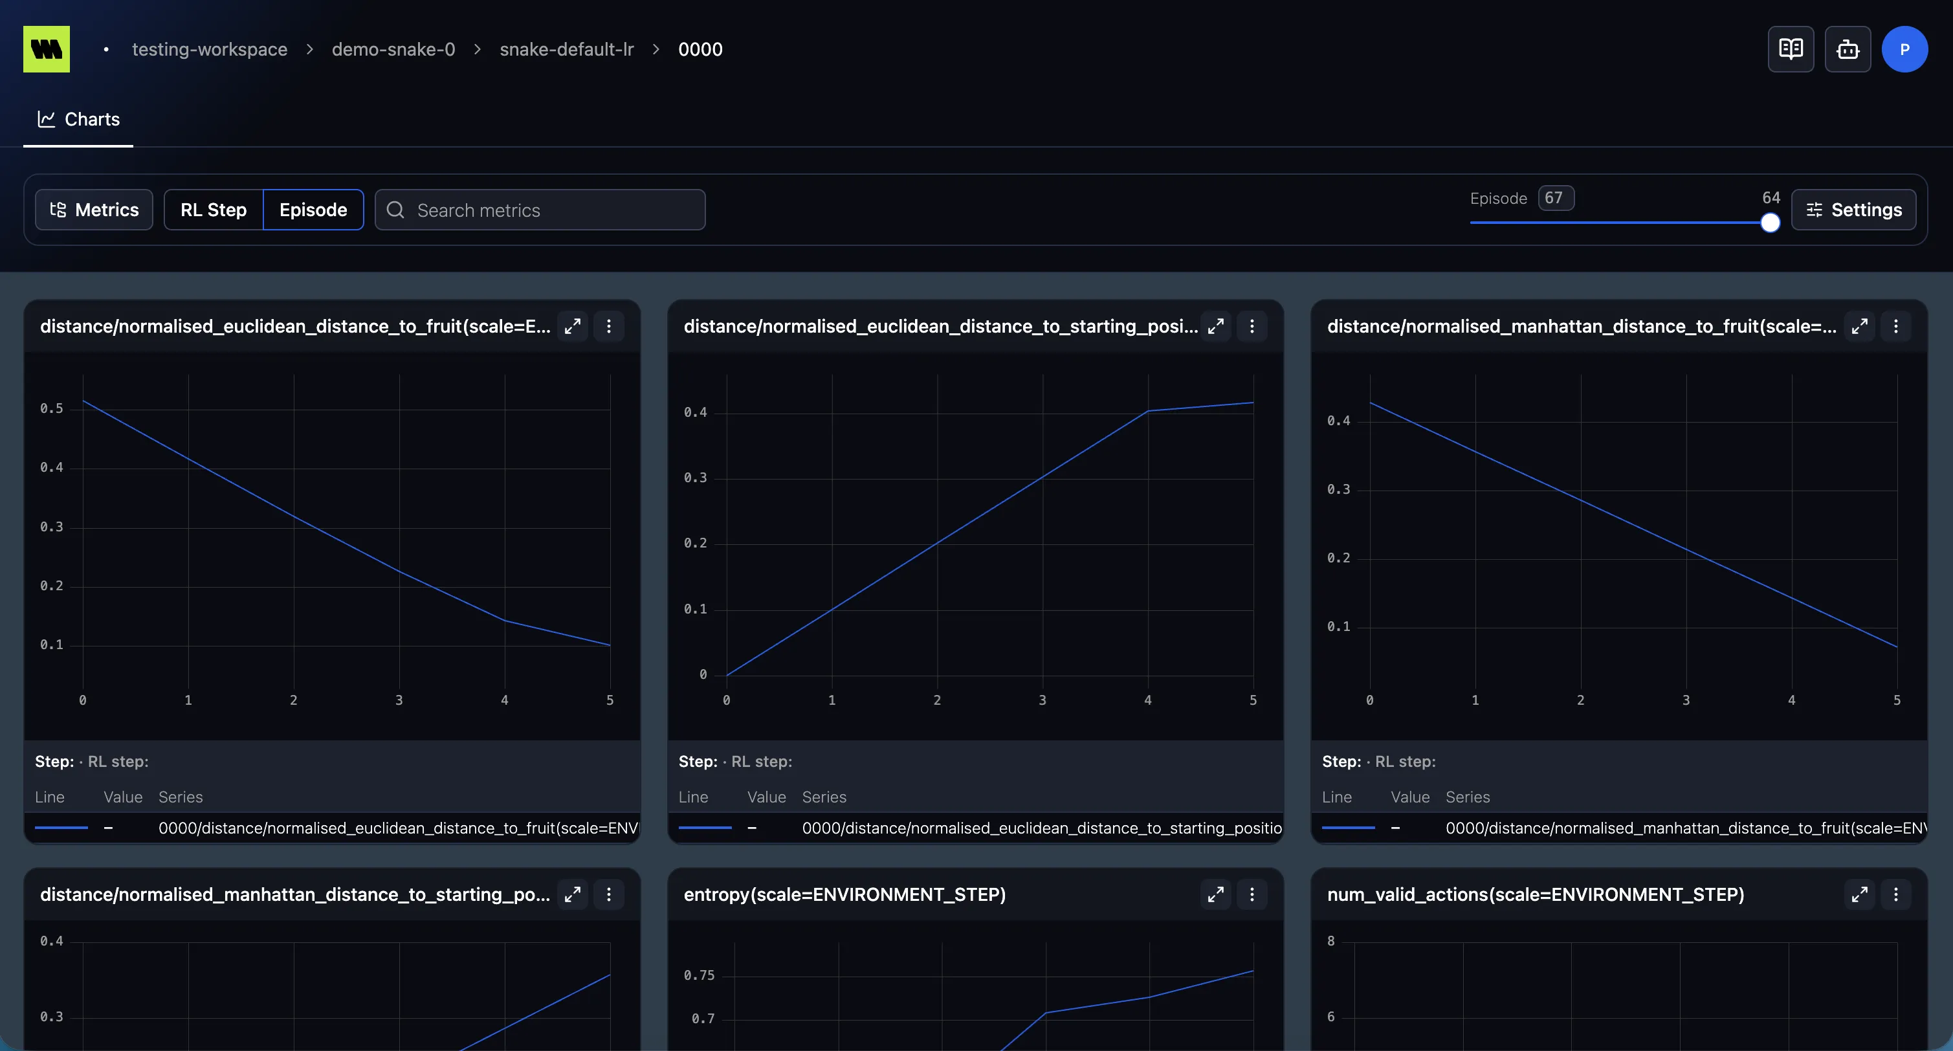The width and height of the screenshot is (1953, 1051).
Task: Edit the Episode number box 67
Action: click(x=1556, y=198)
